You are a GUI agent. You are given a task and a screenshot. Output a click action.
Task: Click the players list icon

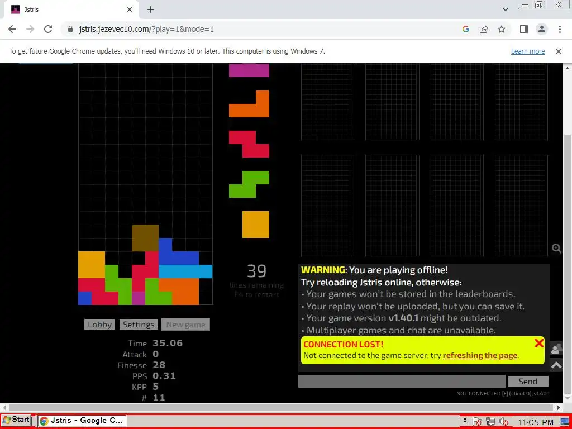pyautogui.click(x=556, y=349)
